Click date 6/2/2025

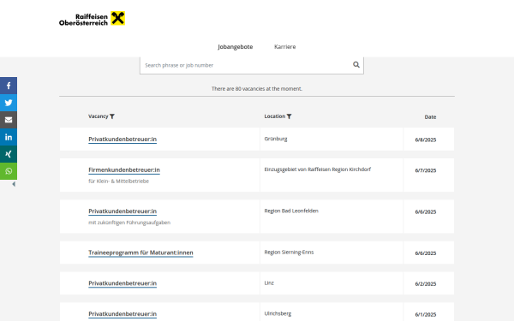point(426,283)
